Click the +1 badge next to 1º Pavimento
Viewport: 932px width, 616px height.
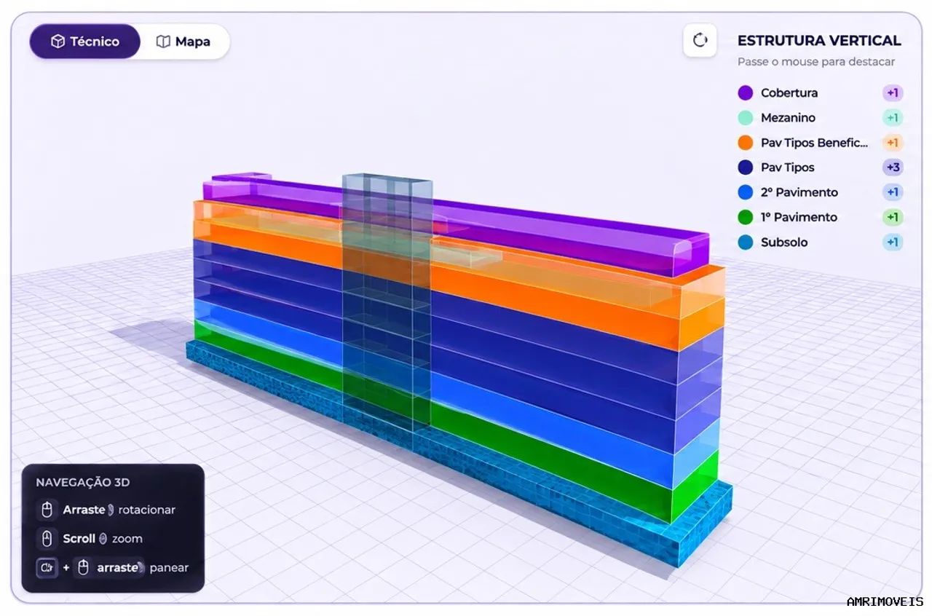[x=893, y=217]
